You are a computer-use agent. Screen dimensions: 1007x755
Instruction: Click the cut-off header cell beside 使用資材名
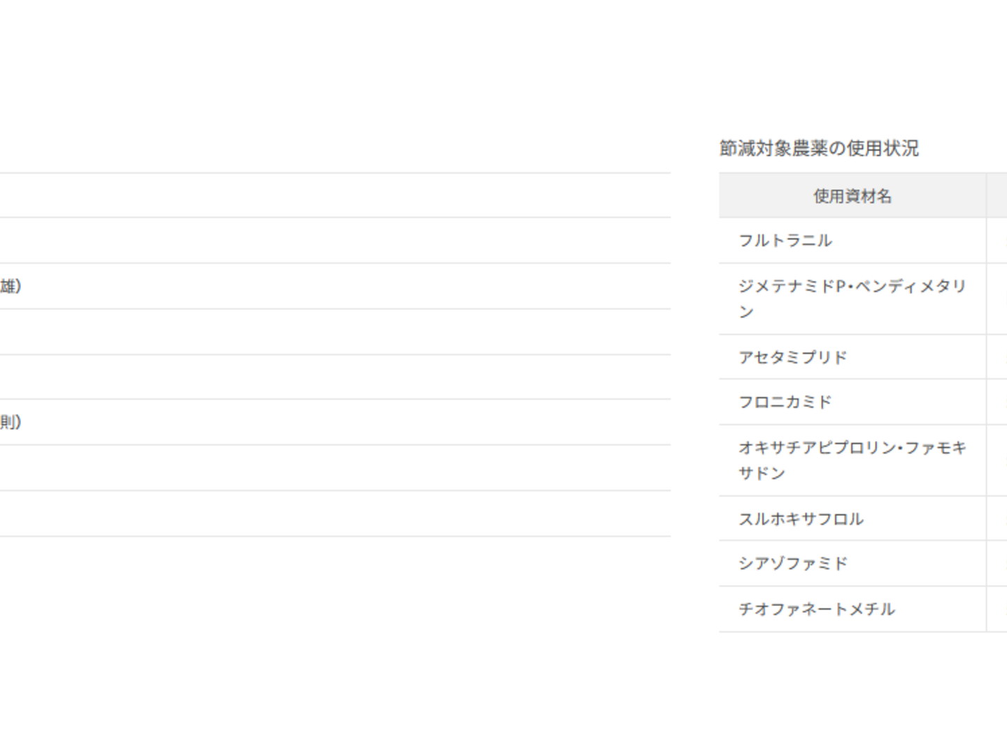(x=997, y=196)
